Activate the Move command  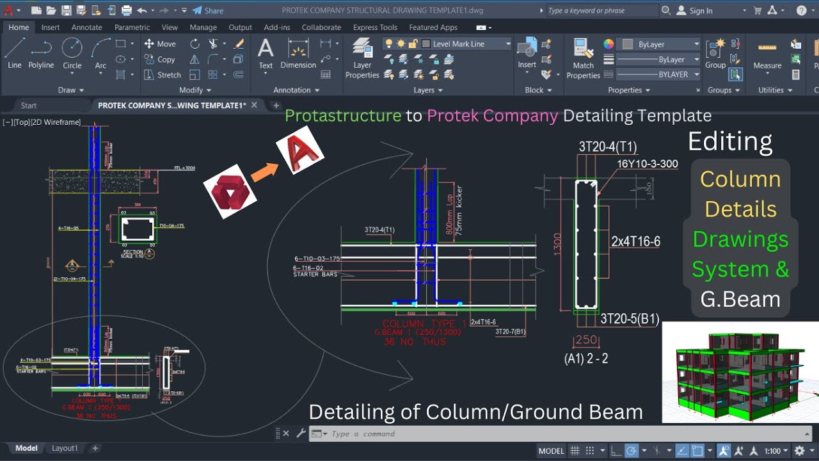point(160,44)
